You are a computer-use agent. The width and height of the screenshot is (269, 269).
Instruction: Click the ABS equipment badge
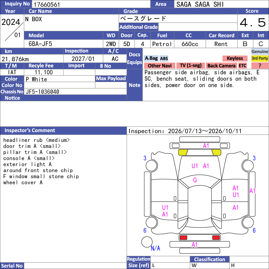tap(164, 59)
